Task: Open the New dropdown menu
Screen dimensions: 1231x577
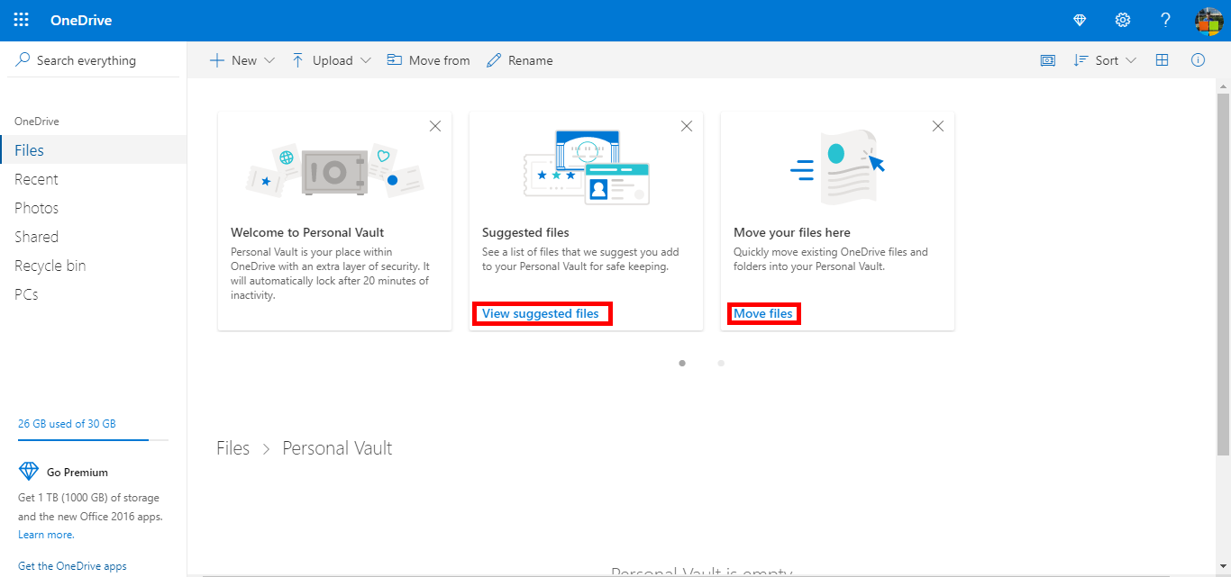Action: [x=242, y=60]
